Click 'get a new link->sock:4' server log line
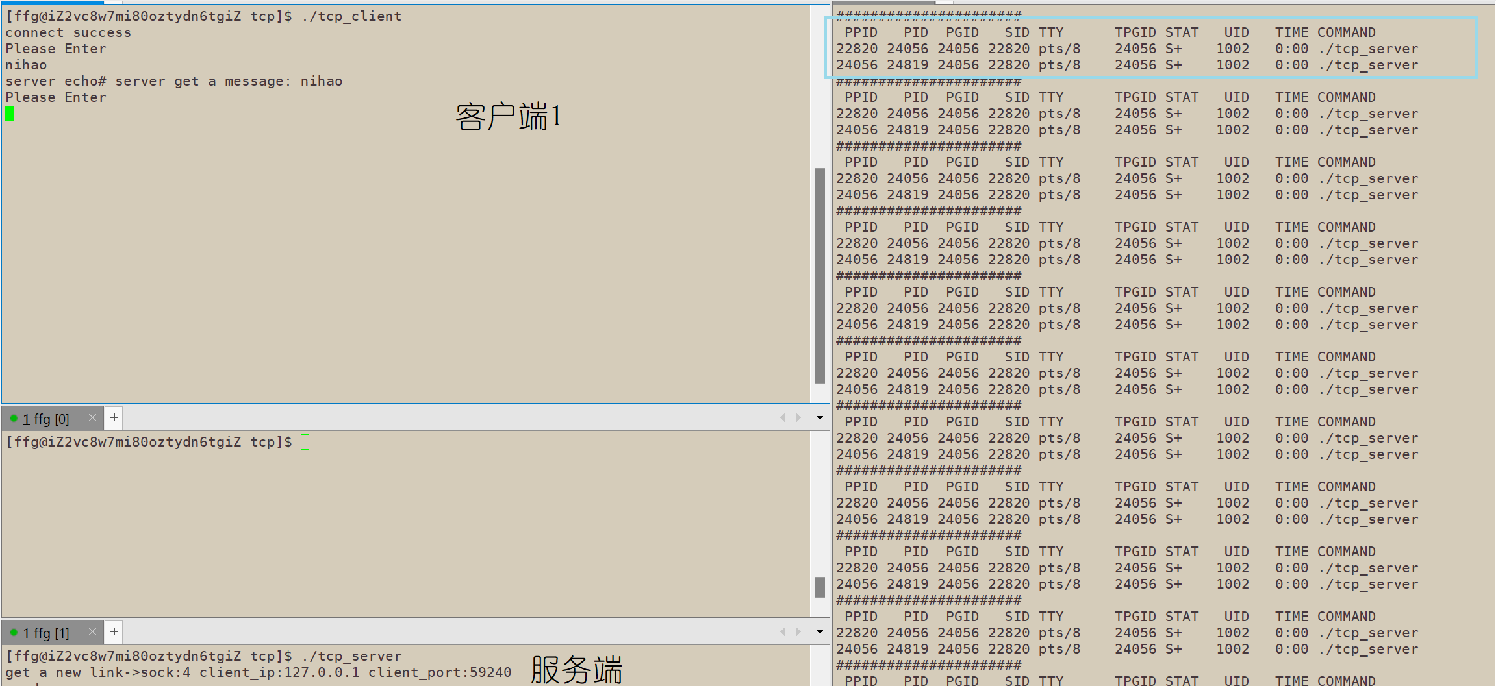The image size is (1496, 686). point(259,672)
